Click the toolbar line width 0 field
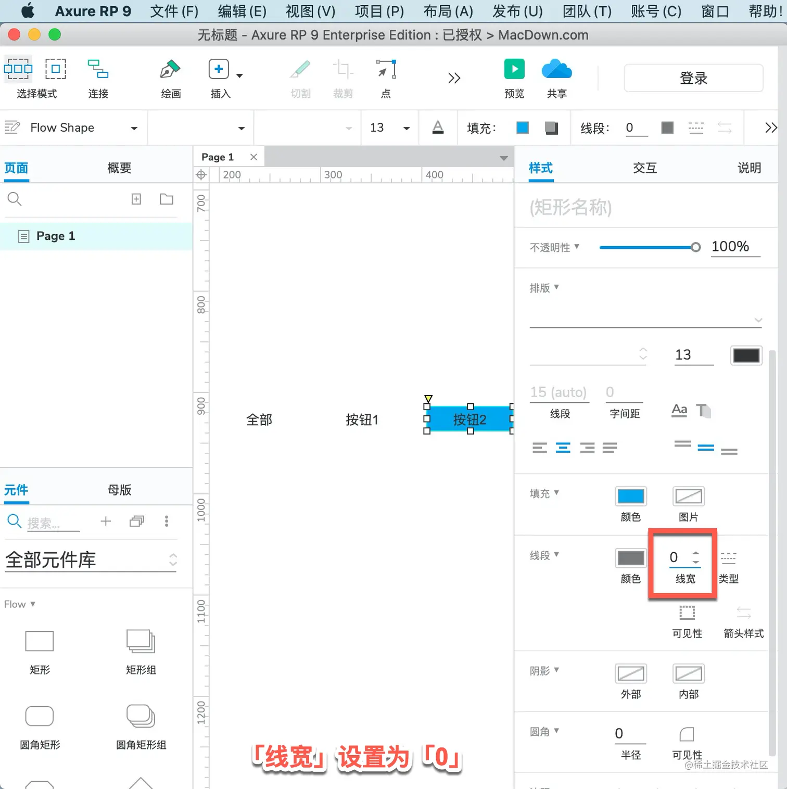This screenshot has width=787, height=789. coord(637,128)
